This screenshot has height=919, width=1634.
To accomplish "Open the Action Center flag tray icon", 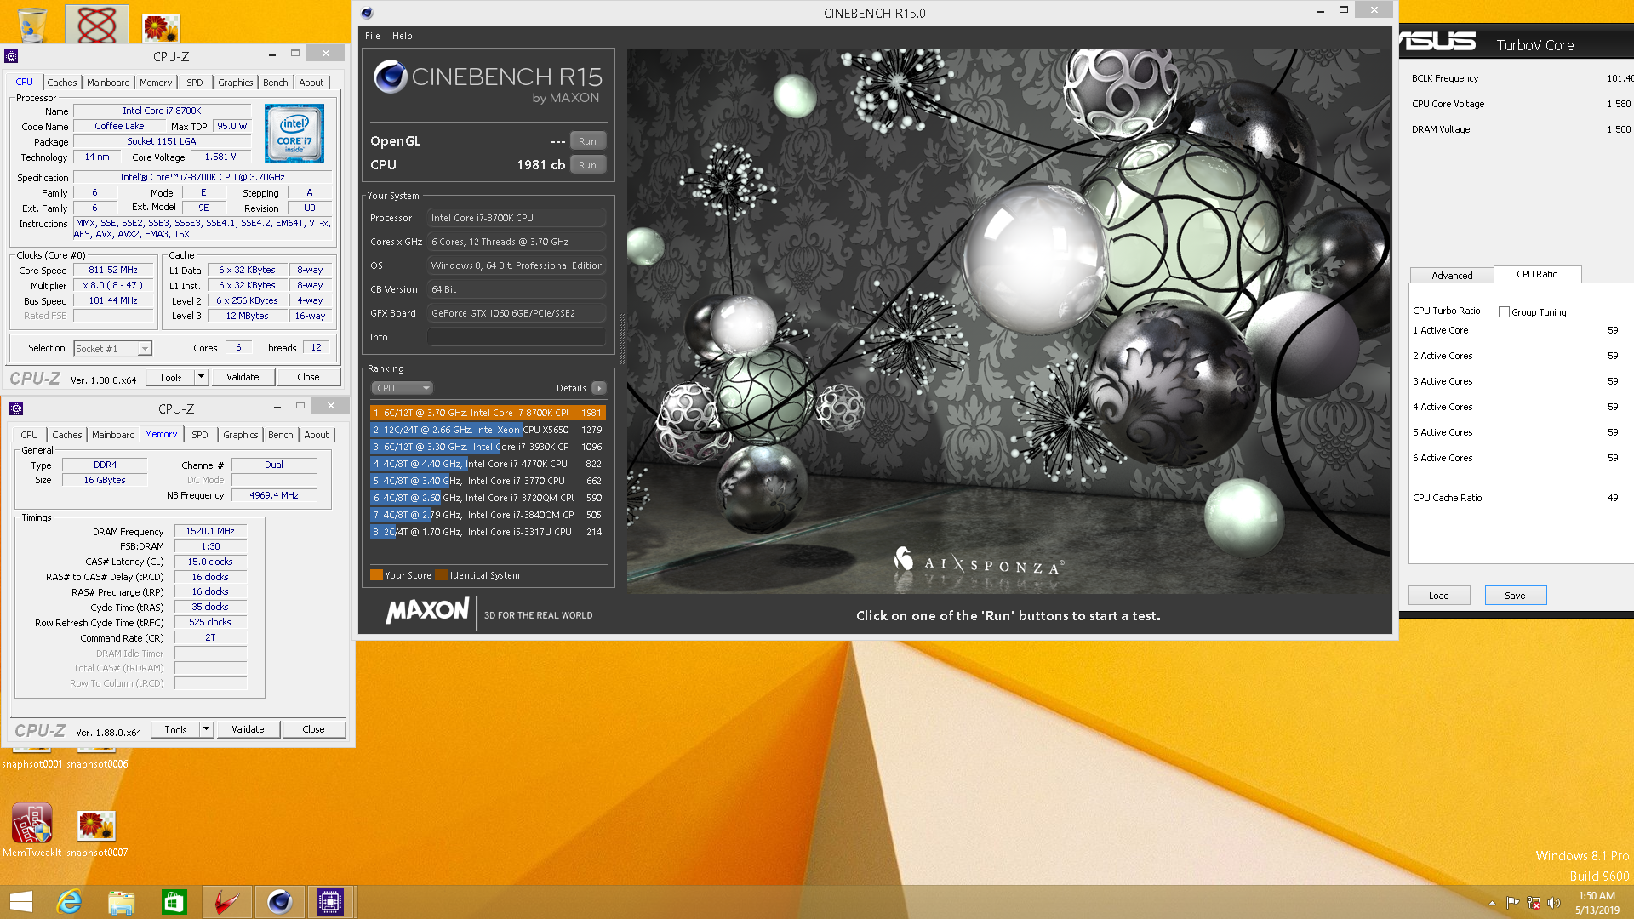I will 1512,903.
